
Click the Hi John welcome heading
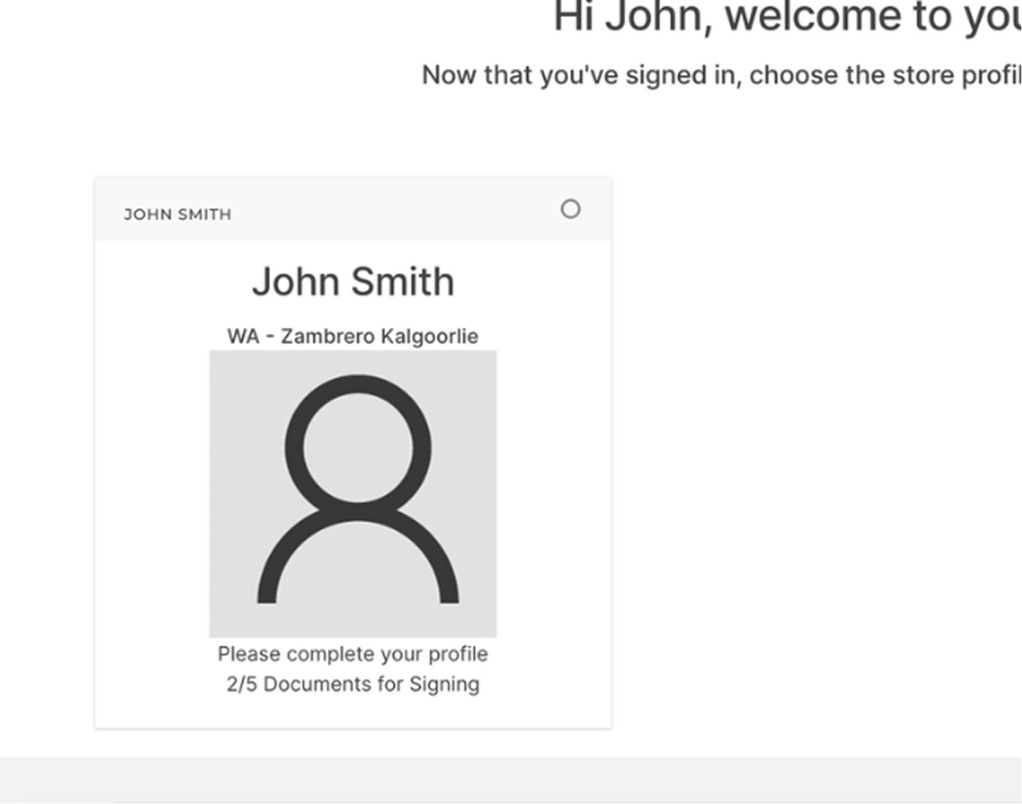pyautogui.click(x=786, y=18)
